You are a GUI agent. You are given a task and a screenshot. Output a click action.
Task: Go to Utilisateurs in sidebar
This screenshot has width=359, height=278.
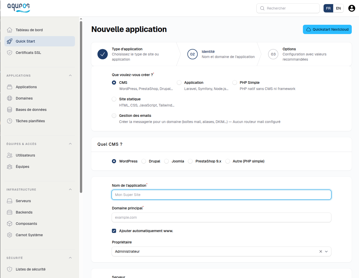[x=40, y=155]
